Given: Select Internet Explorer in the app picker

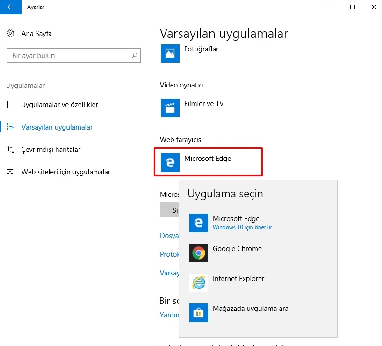Looking at the screenshot, I should click(238, 278).
